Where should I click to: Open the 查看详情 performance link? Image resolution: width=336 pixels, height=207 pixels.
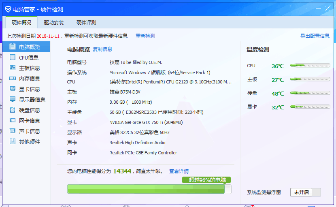[x=179, y=171]
